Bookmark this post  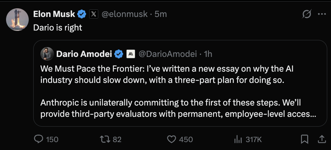305,139
